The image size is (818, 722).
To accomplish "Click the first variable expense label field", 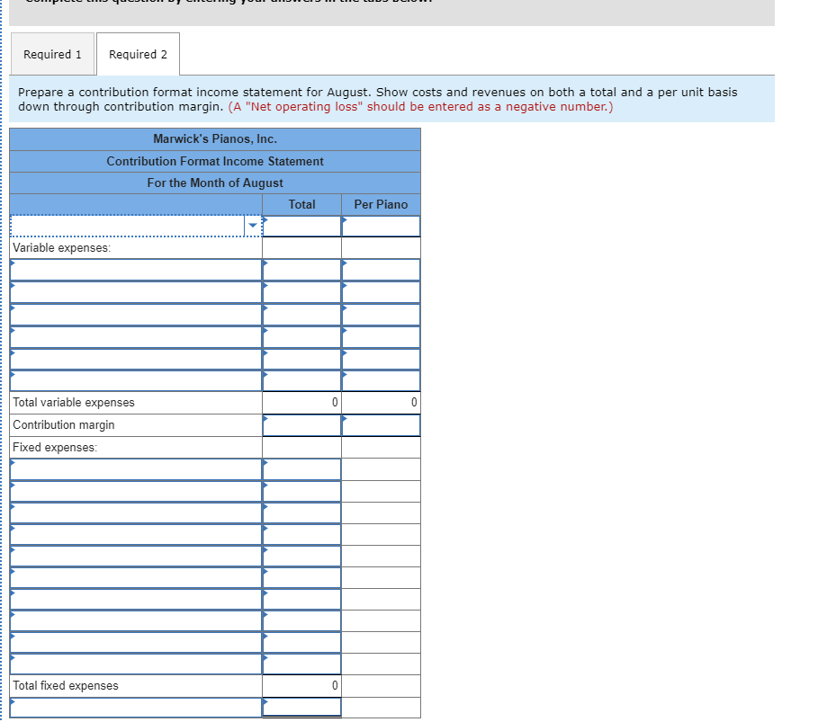I will coord(136,270).
